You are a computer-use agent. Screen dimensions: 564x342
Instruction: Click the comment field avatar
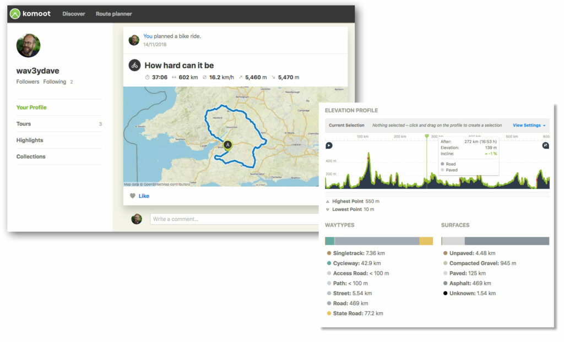[137, 219]
